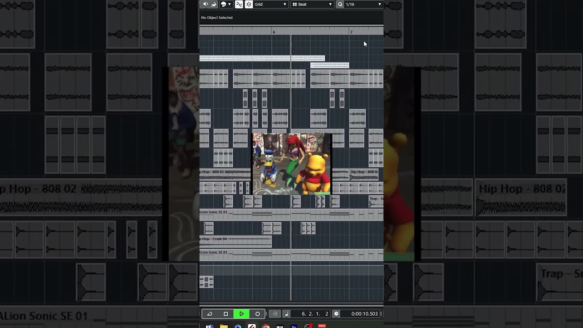Click the cartoon characters video thumbnail
The image size is (583, 328).
coord(292,164)
